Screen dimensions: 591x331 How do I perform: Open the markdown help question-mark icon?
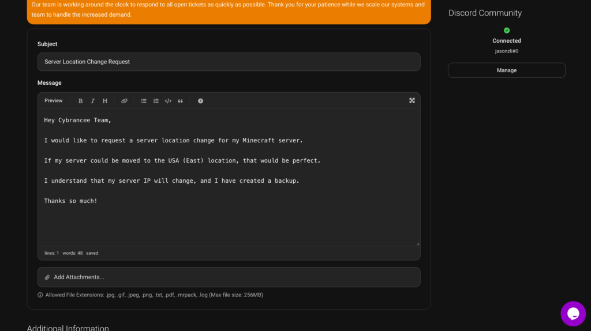tap(200, 101)
